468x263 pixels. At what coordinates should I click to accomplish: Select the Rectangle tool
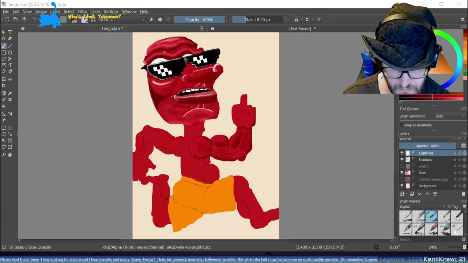(x=4, y=53)
